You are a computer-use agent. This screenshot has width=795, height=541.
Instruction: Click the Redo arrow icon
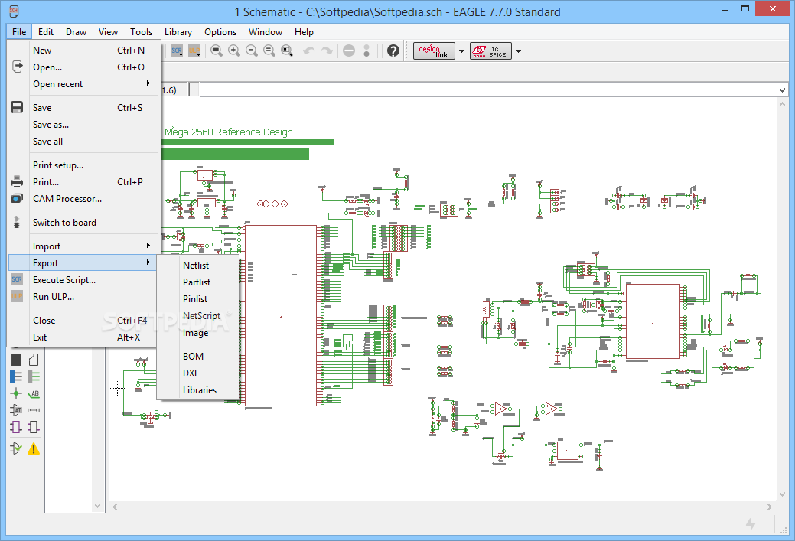327,51
